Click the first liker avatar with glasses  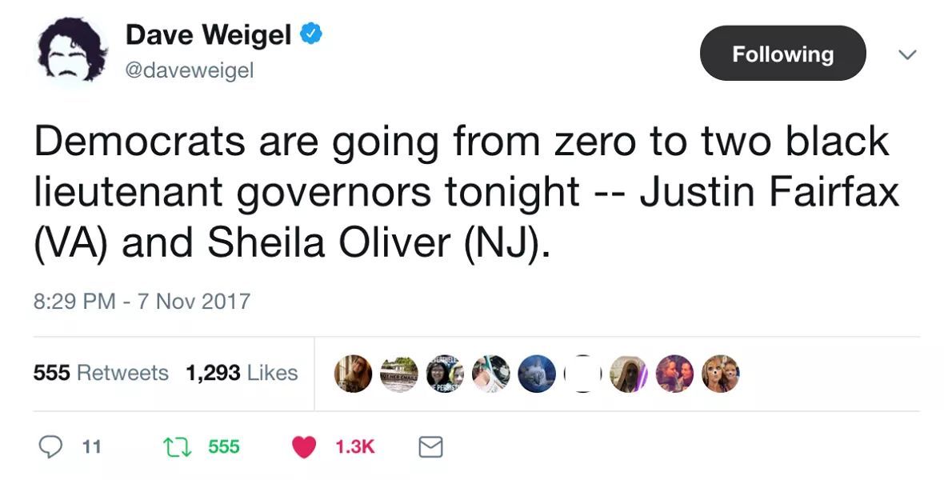coord(353,374)
